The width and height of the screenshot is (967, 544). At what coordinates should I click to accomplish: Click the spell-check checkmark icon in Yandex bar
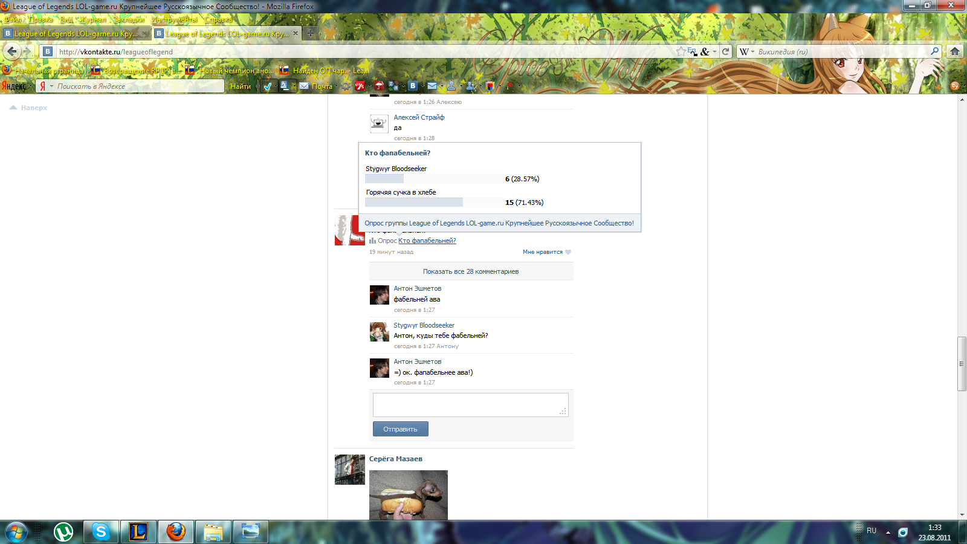(268, 86)
